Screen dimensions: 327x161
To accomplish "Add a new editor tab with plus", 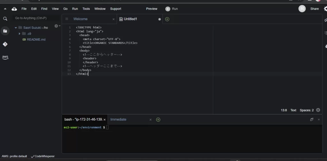I will point(167,19).
